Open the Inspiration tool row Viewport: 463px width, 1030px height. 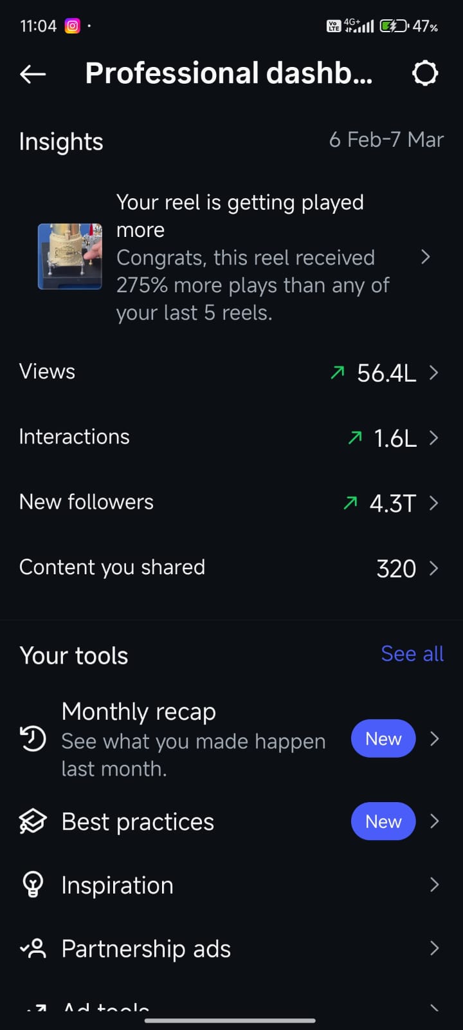click(x=232, y=885)
